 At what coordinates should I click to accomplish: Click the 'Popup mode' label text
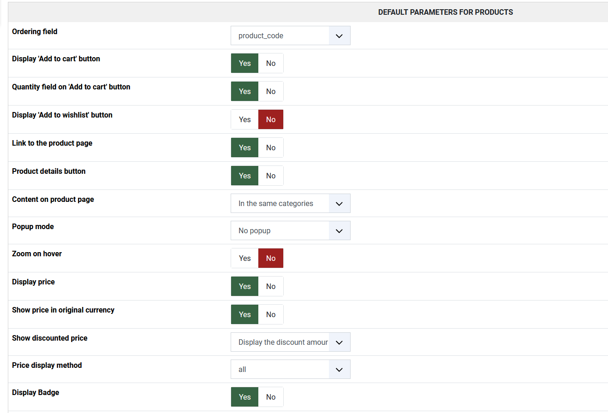pyautogui.click(x=33, y=226)
